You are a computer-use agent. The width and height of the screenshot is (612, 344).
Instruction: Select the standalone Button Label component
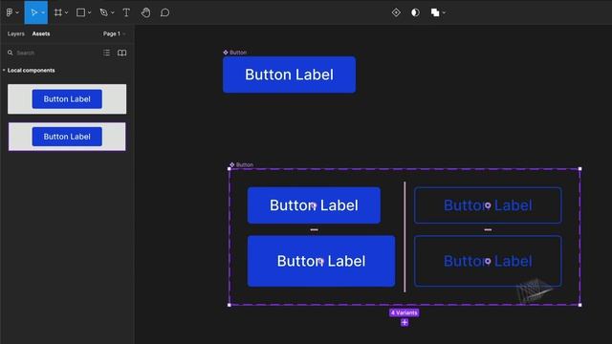pos(289,75)
